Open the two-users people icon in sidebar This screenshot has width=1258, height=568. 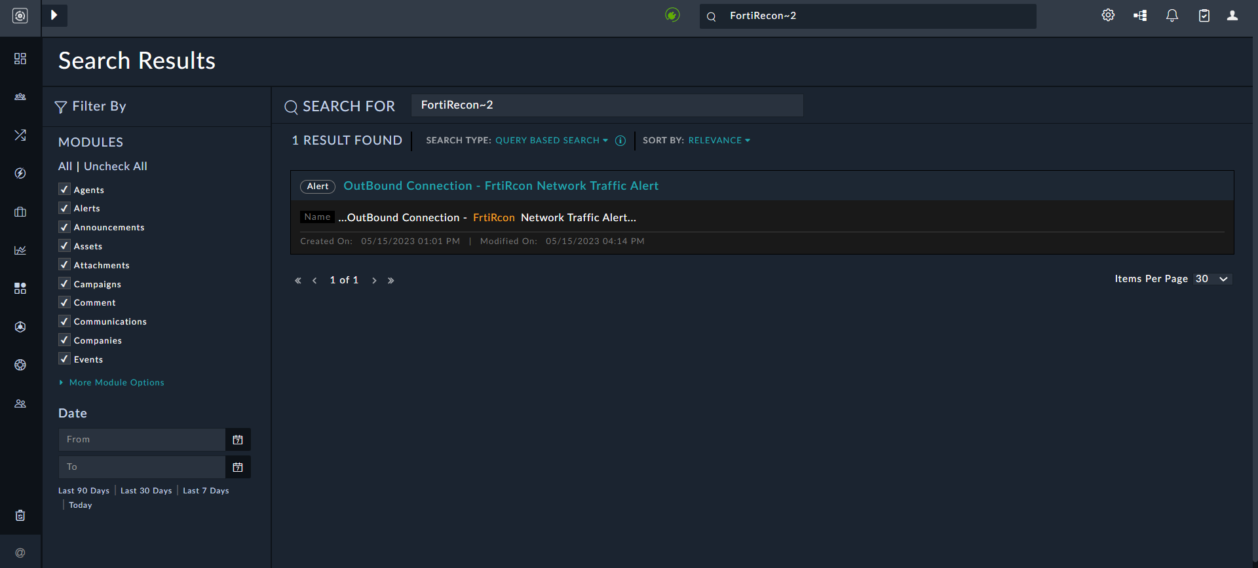coord(20,404)
